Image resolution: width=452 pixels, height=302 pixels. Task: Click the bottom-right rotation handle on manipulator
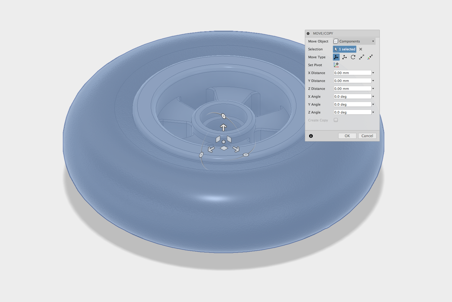[x=246, y=155]
